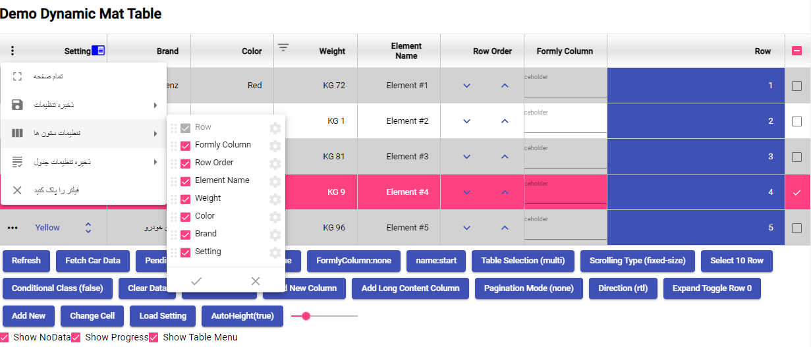This screenshot has height=347, width=811.
Task: Click the three-dot table menu icon
Action: coord(13,51)
